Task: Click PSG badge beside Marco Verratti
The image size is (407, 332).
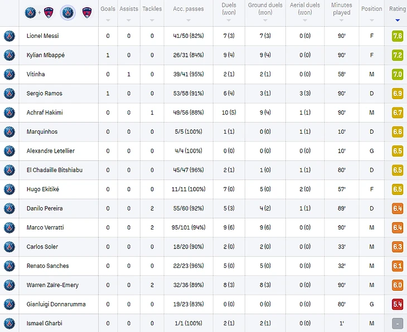Action: click(9, 227)
